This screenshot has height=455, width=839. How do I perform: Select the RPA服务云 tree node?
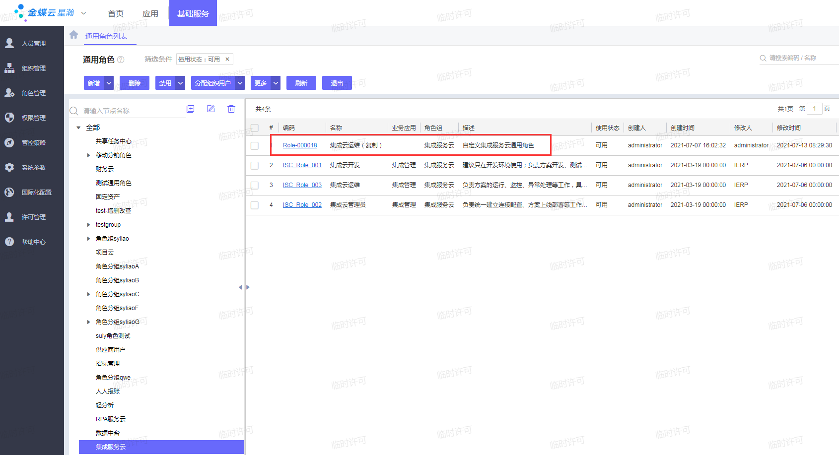point(111,419)
